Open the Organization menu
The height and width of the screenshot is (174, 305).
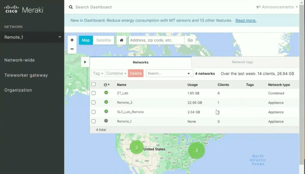[x=18, y=90]
